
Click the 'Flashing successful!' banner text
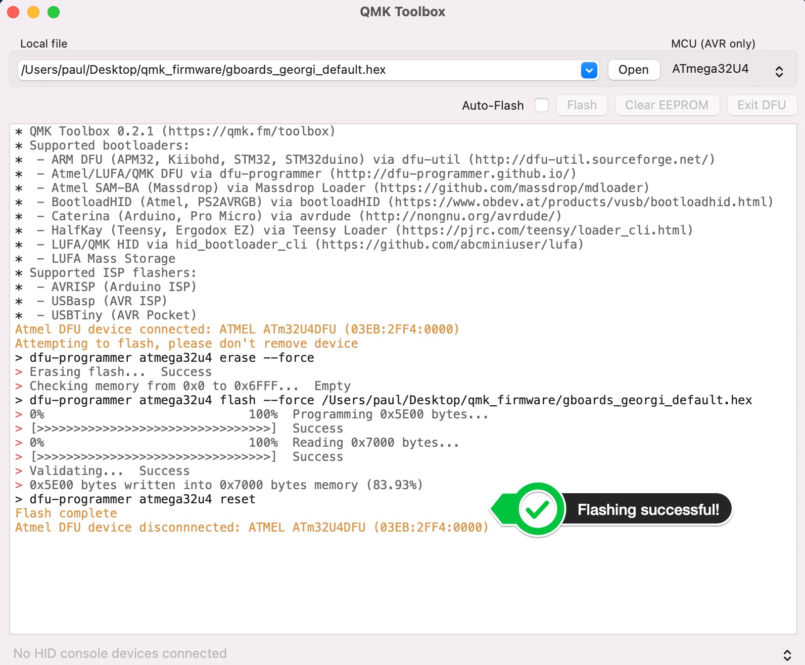(x=648, y=509)
